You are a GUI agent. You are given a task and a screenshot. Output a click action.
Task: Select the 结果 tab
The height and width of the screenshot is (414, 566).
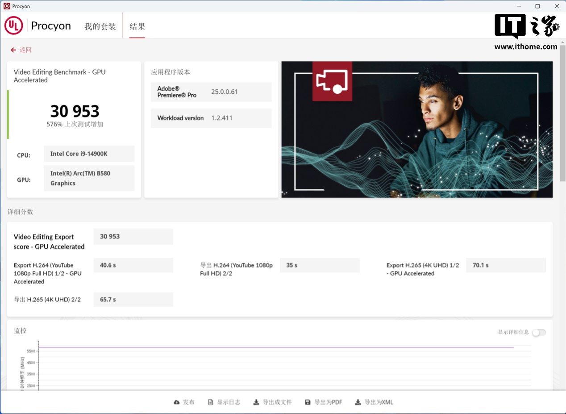coord(137,26)
